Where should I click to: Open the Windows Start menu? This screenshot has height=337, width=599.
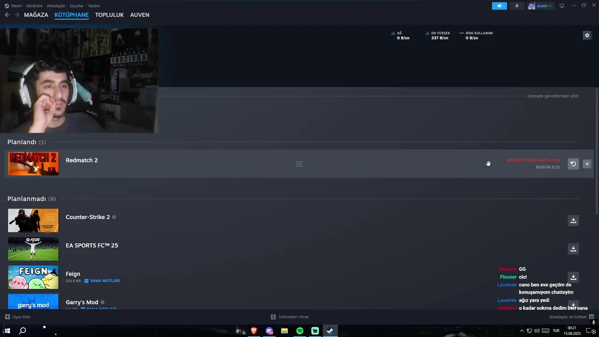pyautogui.click(x=7, y=331)
